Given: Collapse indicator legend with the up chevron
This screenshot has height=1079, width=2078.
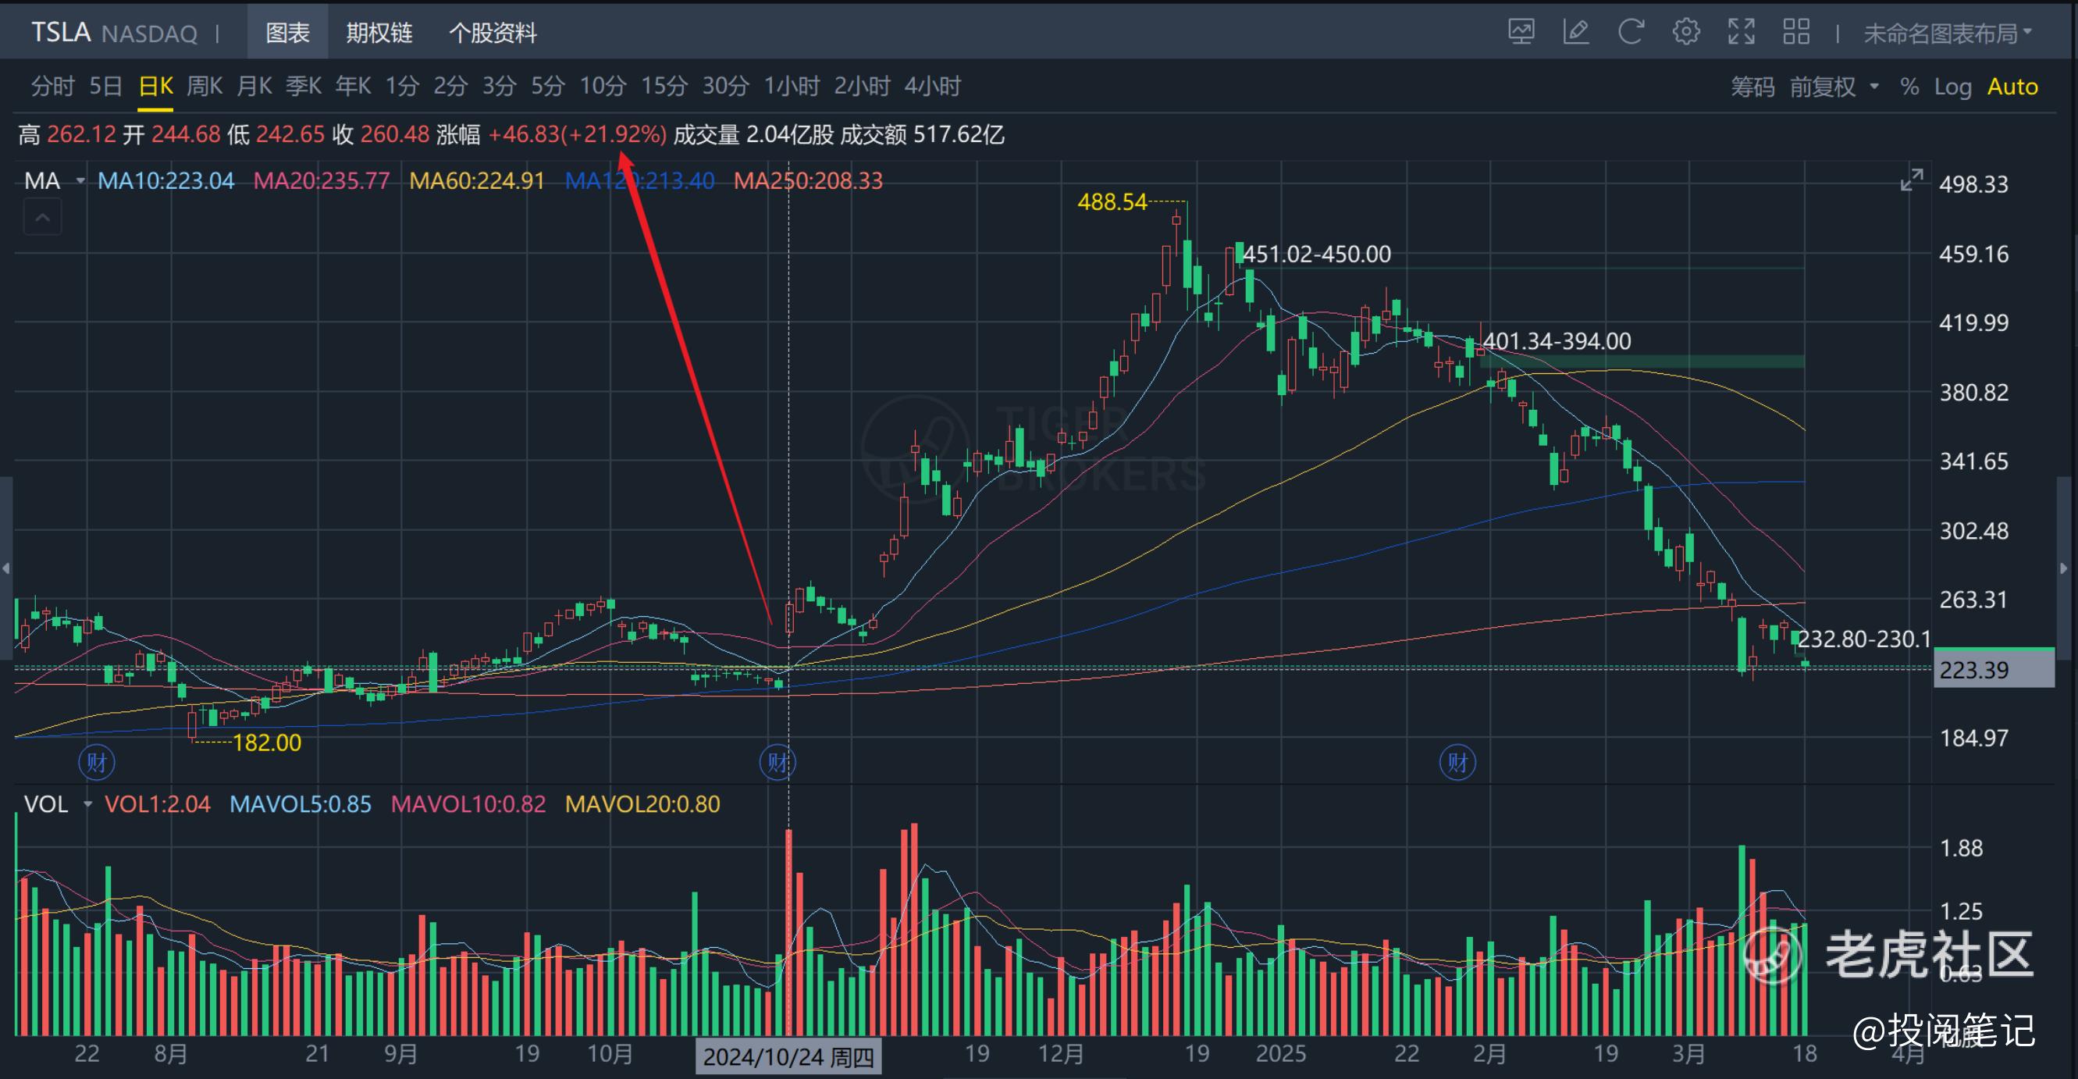Looking at the screenshot, I should tap(43, 218).
